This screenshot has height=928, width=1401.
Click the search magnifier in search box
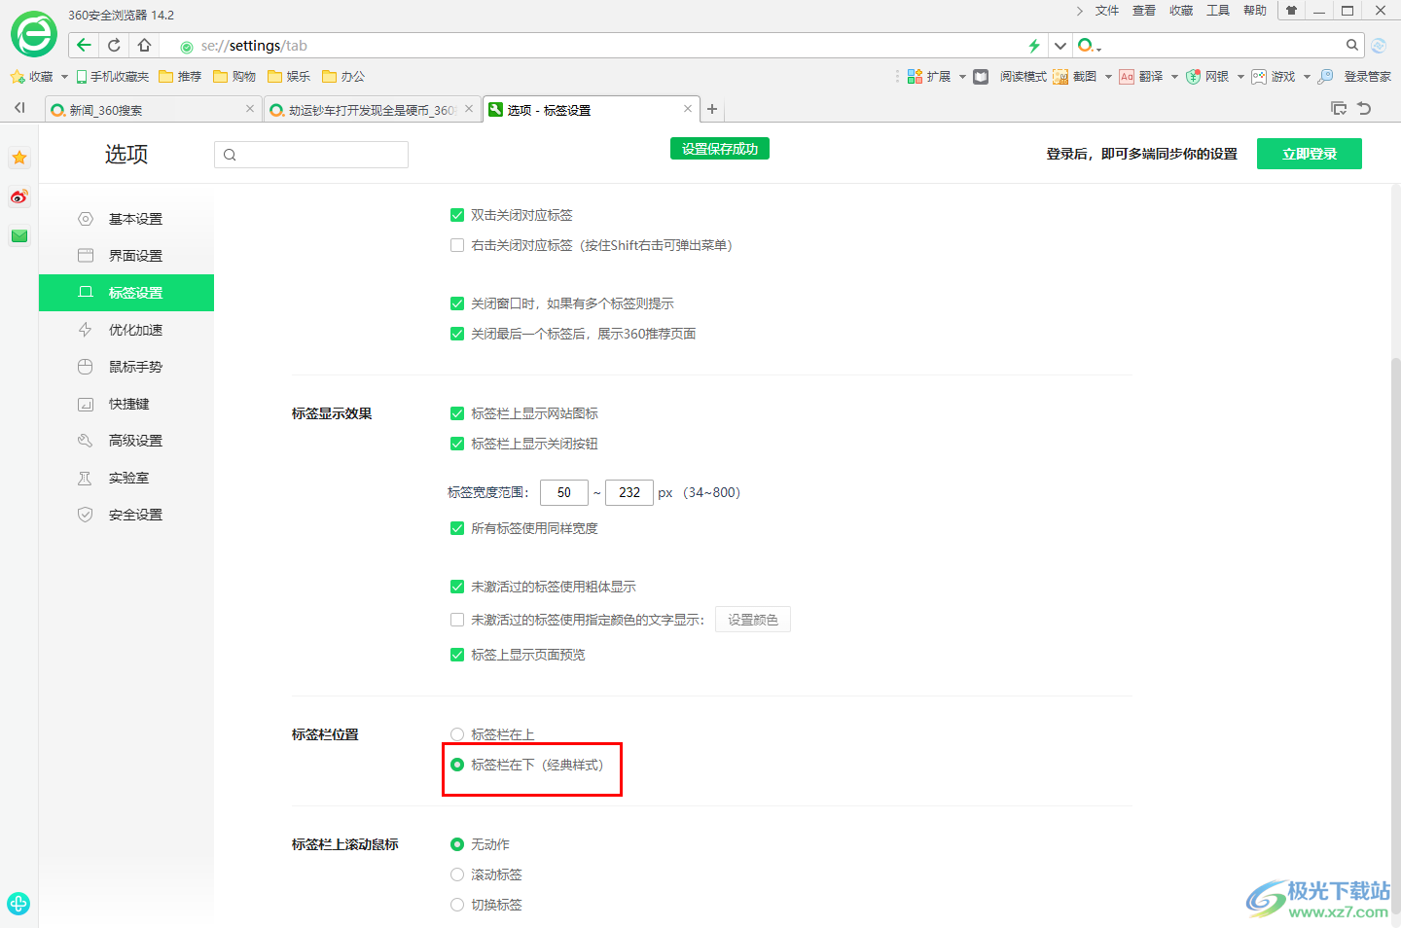(x=1352, y=45)
